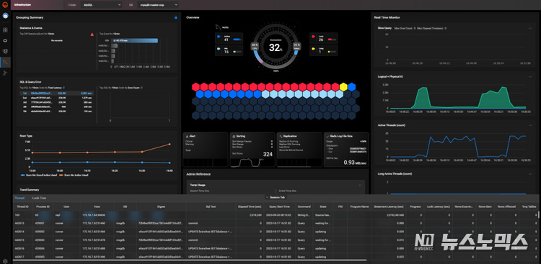Click the idle bar in Top Event chart
This screenshot has width=541, height=264.
click(x=135, y=40)
